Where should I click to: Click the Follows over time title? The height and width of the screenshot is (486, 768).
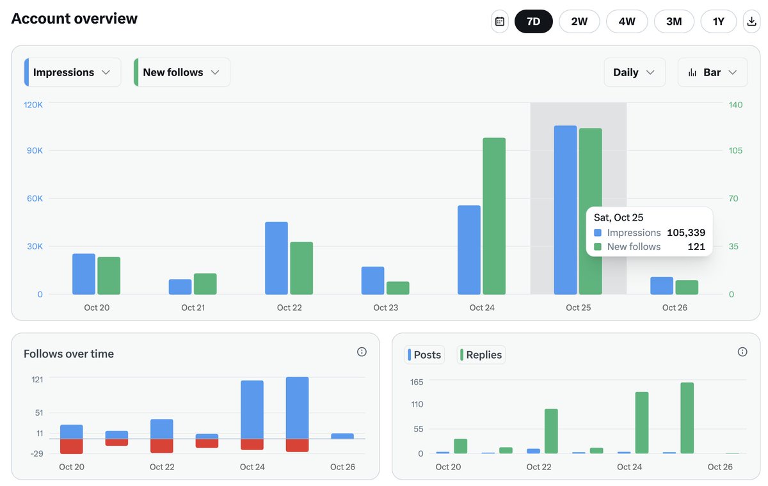coord(68,354)
